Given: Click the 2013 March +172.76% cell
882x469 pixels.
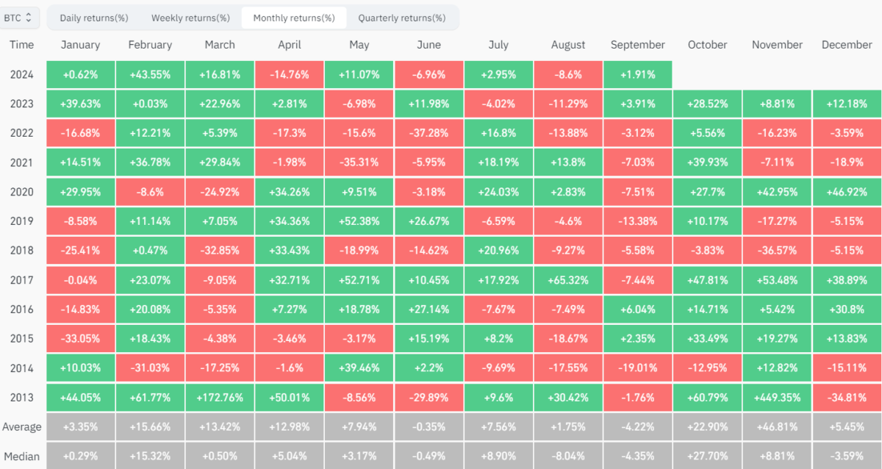Looking at the screenshot, I should click(x=220, y=398).
